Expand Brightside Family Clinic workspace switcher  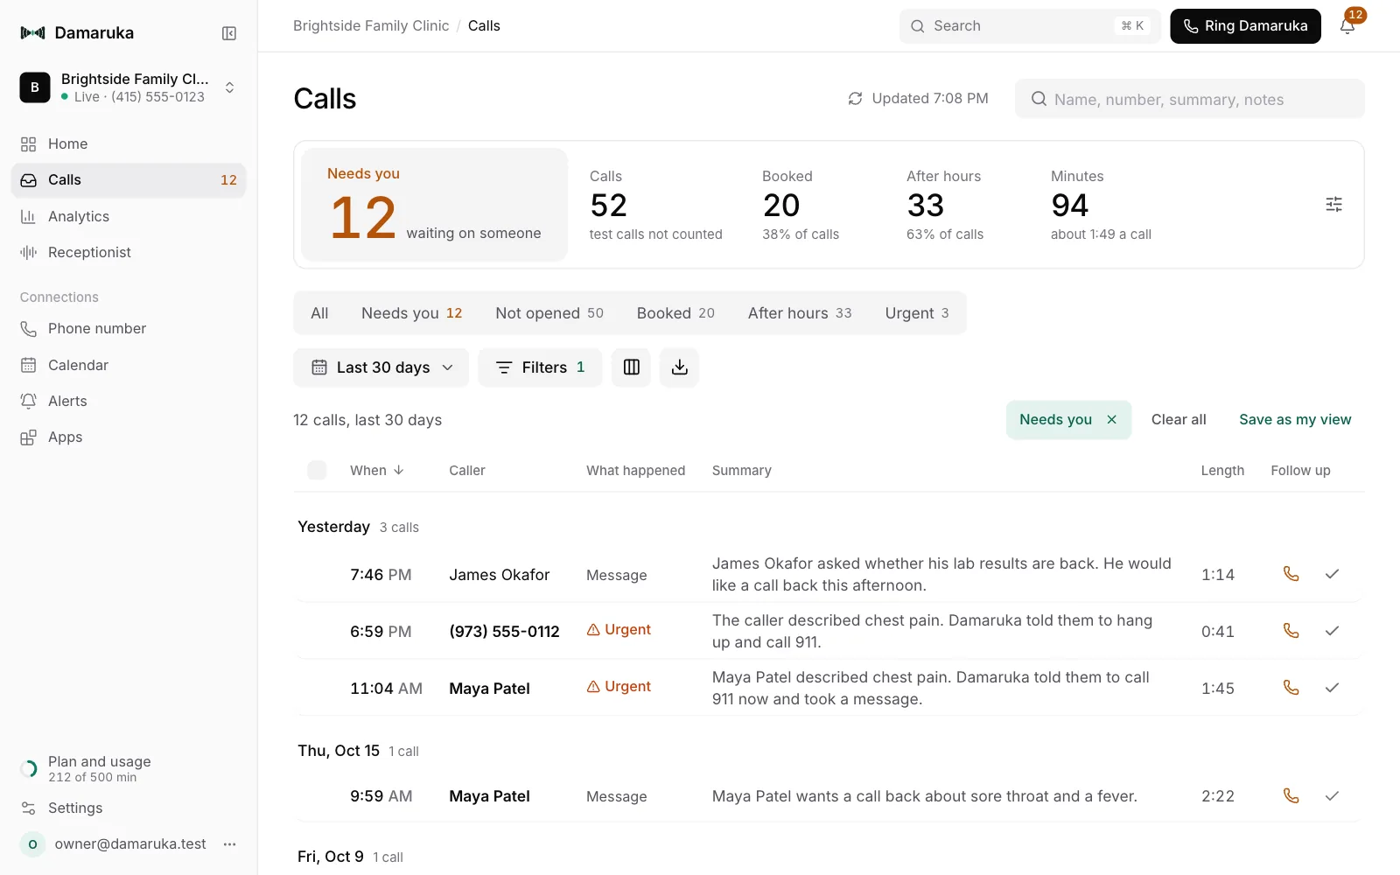(129, 87)
